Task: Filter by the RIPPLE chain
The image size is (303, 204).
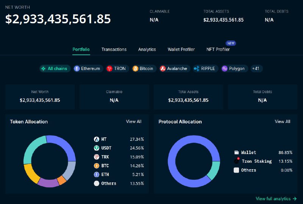Action: click(205, 69)
